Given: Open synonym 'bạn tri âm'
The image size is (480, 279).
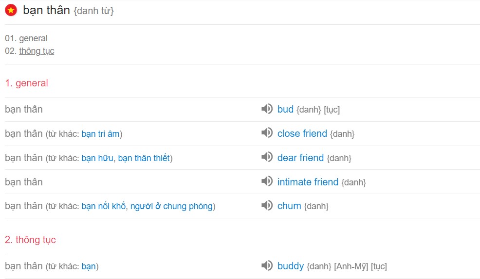Looking at the screenshot, I should click(x=100, y=134).
